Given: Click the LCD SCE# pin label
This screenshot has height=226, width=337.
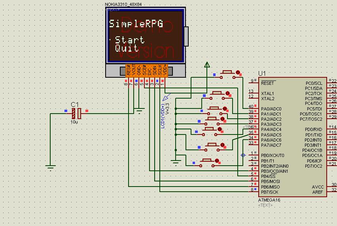Looking at the screenshot, I should tap(144, 70).
